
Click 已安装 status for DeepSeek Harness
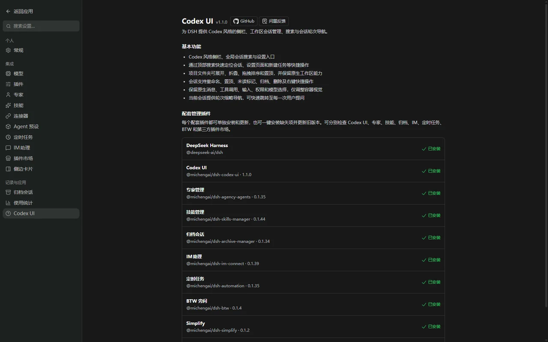pos(431,149)
